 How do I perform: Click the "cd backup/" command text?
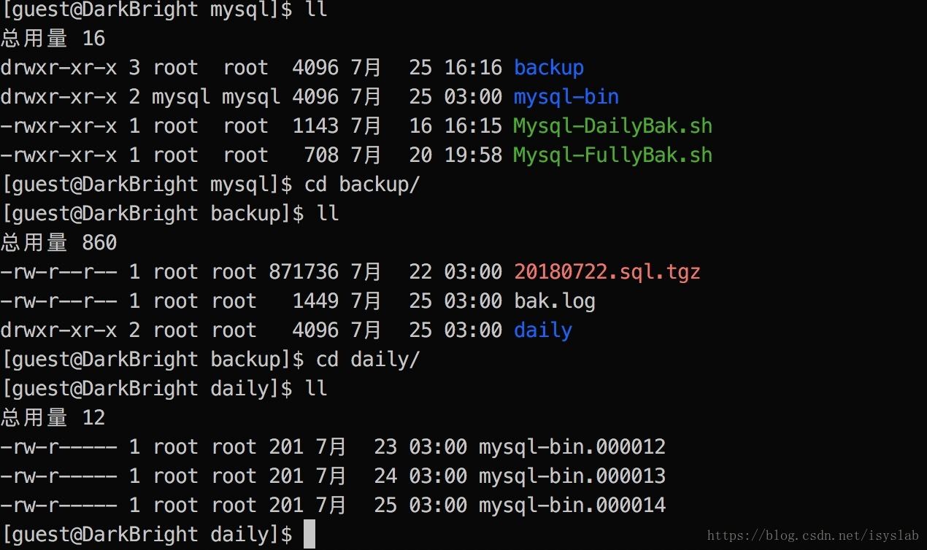point(361,185)
